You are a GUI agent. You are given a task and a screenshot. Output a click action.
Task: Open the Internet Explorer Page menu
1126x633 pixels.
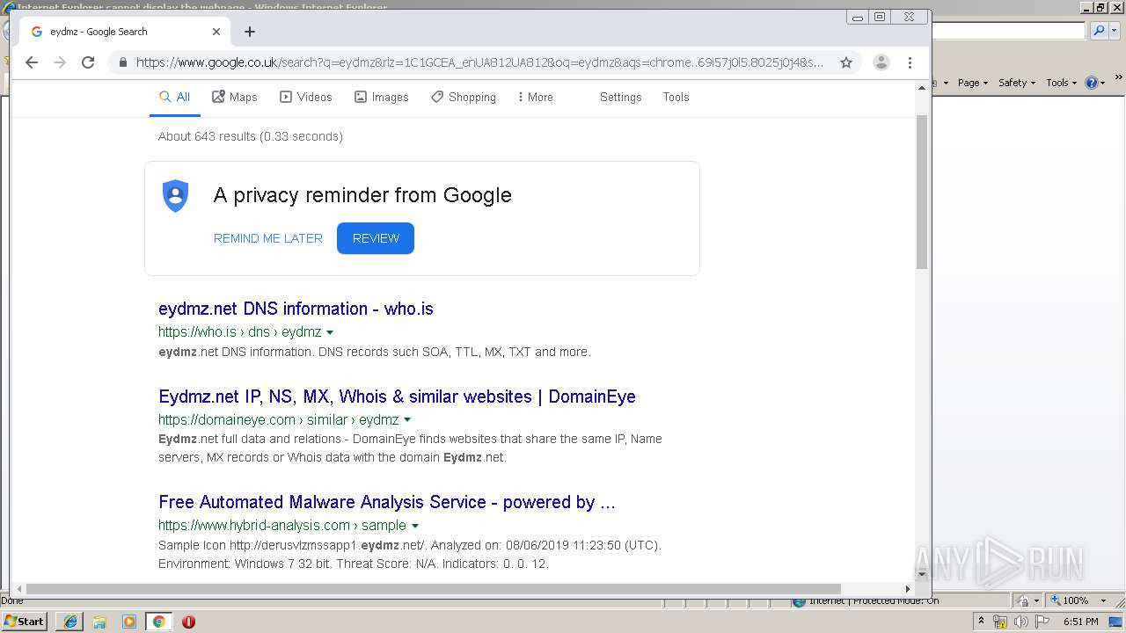click(x=972, y=83)
